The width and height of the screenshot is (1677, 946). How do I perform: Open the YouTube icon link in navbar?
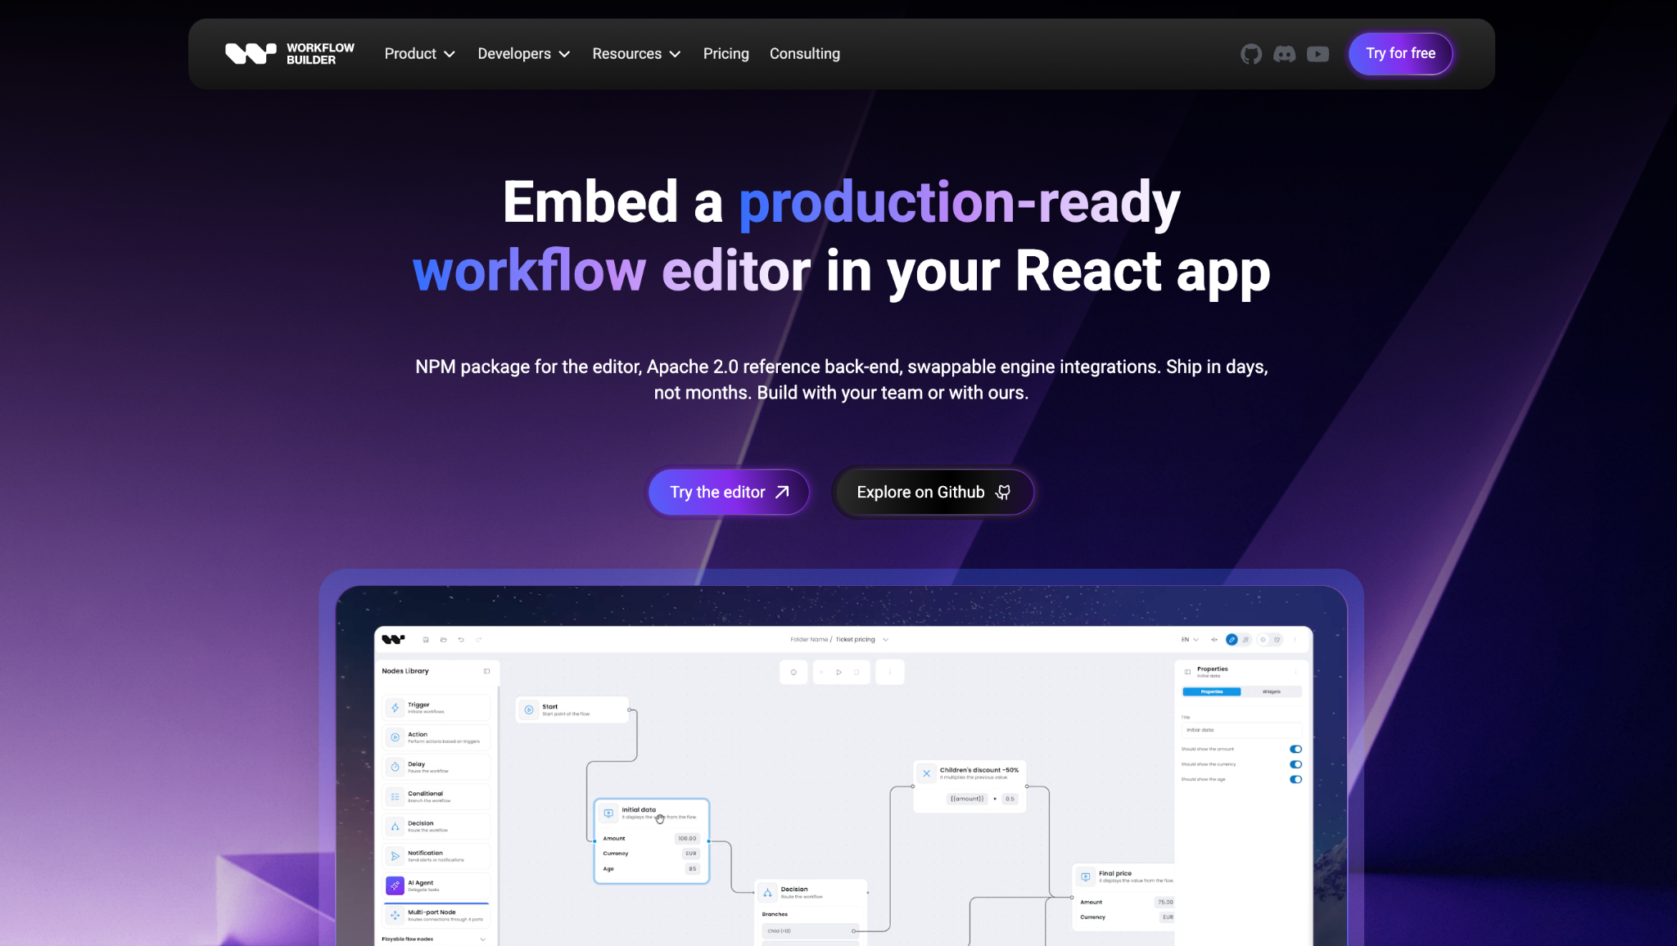(1318, 54)
